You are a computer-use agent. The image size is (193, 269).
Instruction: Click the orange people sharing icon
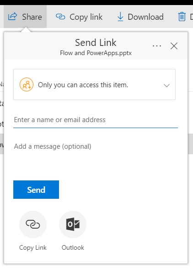tap(27, 84)
